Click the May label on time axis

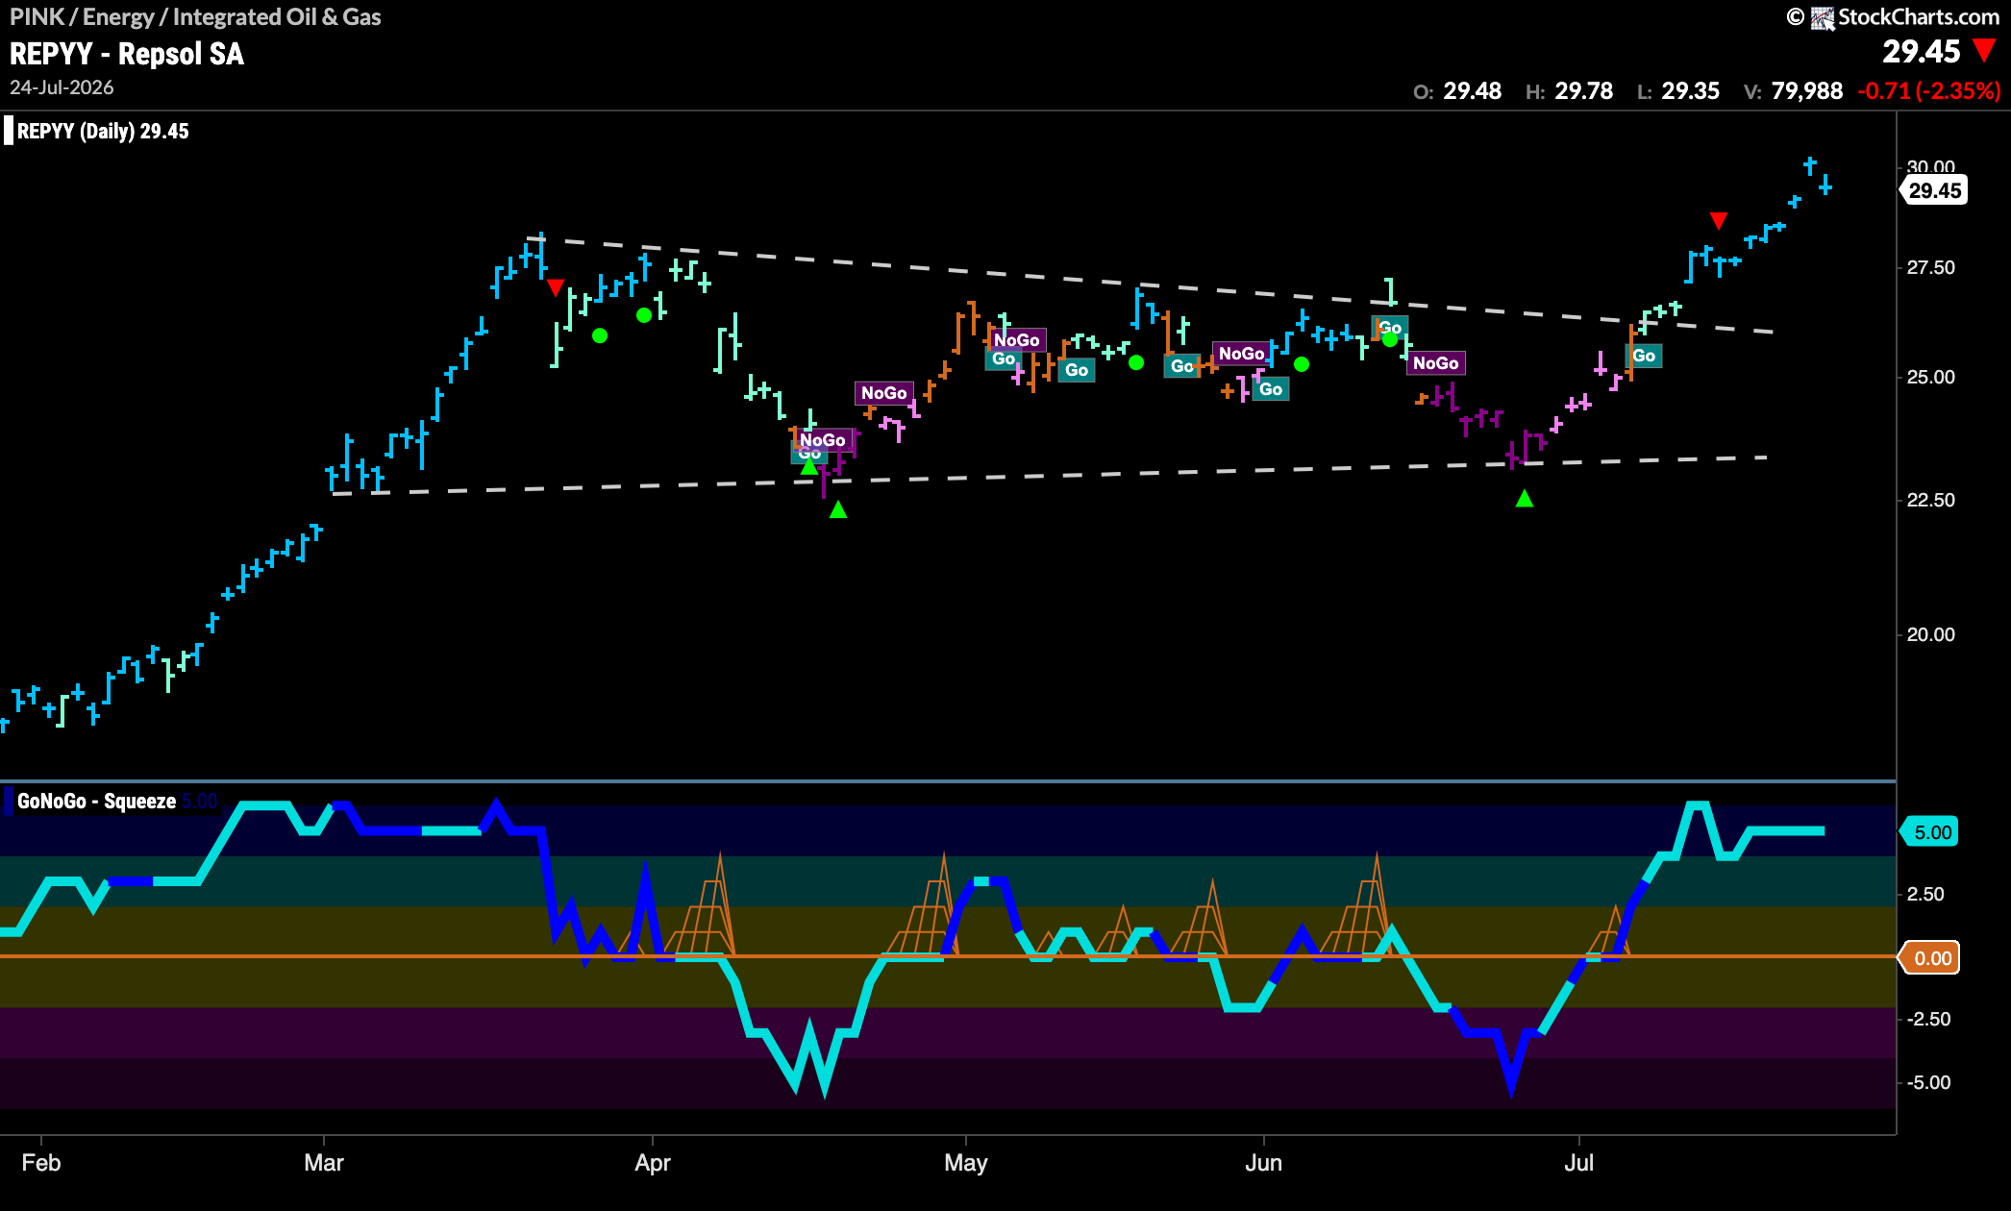(x=966, y=1163)
